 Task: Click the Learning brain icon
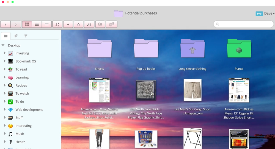10,78
